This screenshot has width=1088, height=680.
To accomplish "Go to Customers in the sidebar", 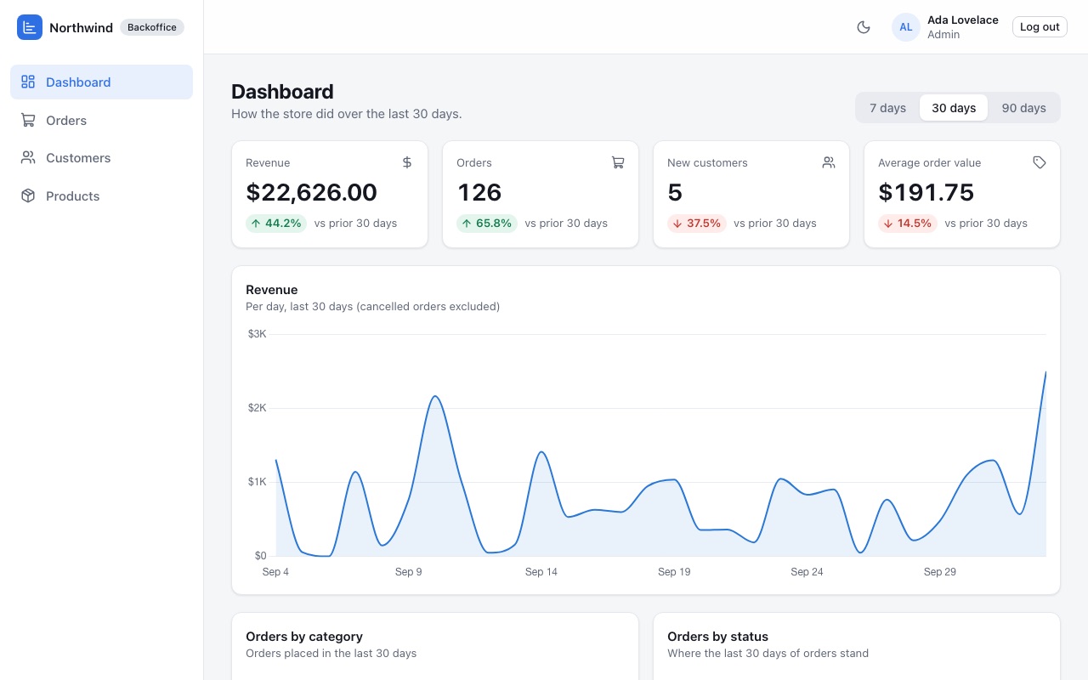I will [x=102, y=158].
